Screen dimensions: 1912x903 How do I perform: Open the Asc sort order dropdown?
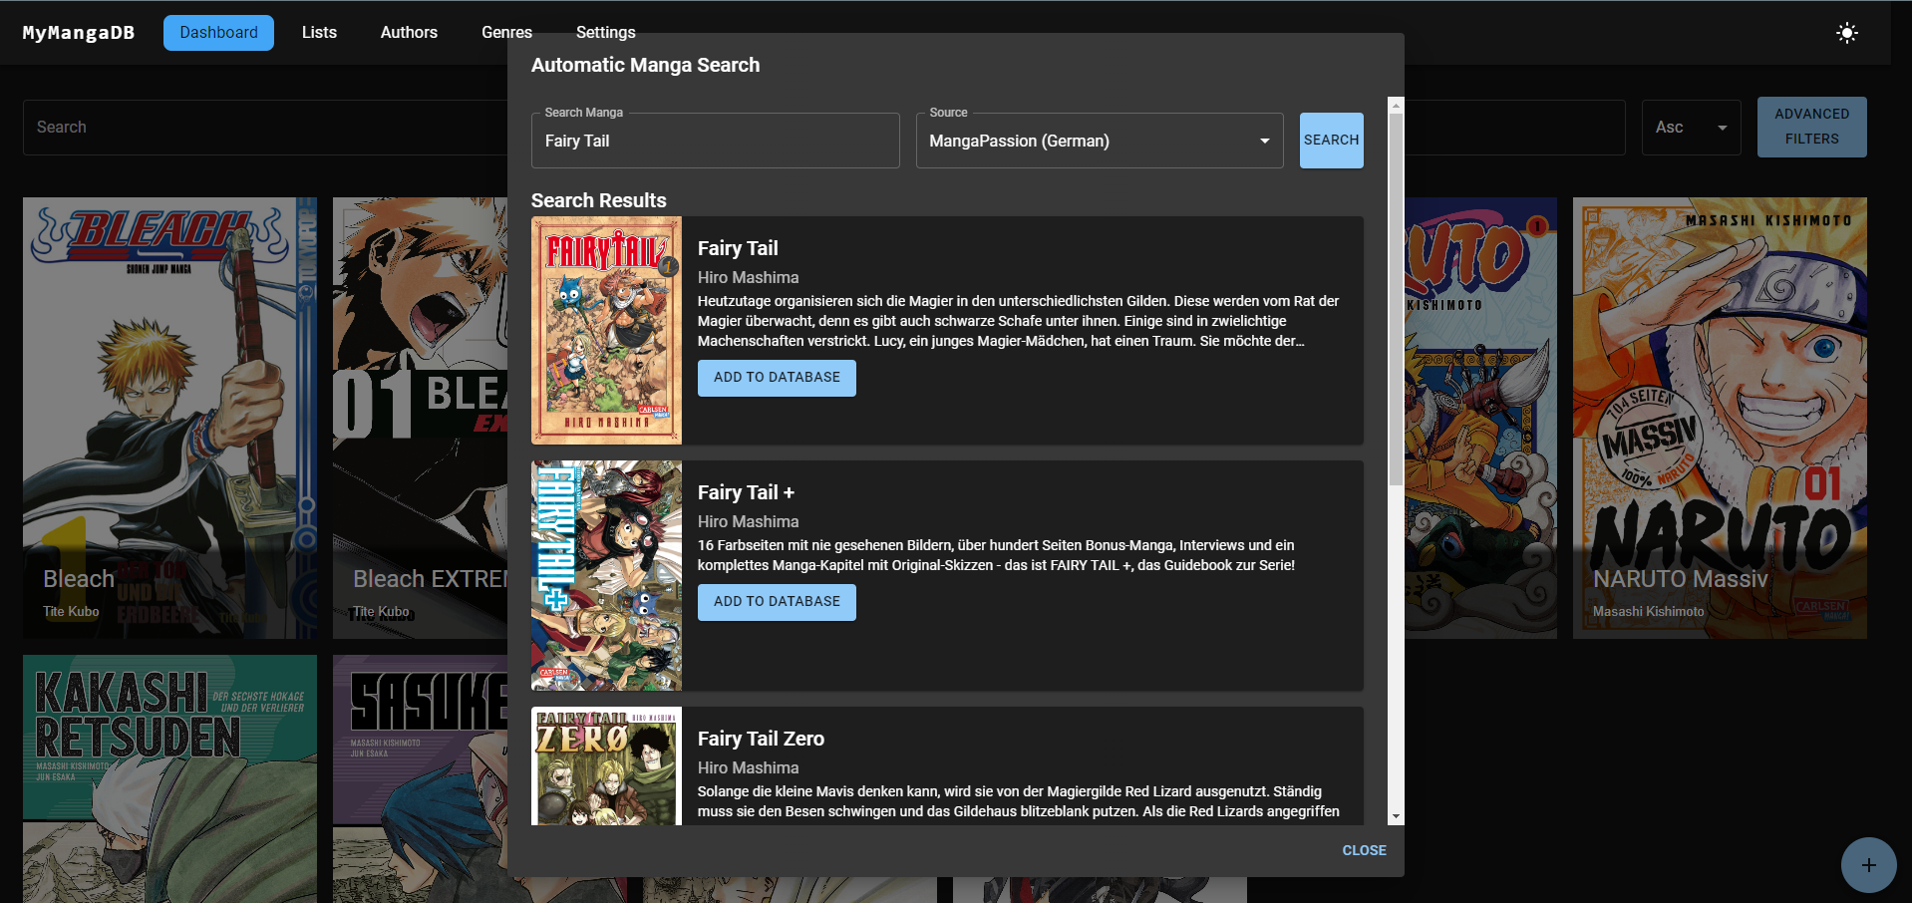[1691, 128]
